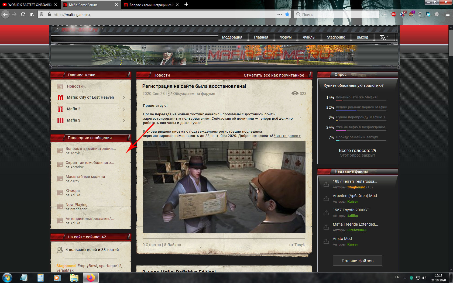This screenshot has height=283, width=453.
Task: Open the Главная site menu item
Action: click(x=261, y=37)
